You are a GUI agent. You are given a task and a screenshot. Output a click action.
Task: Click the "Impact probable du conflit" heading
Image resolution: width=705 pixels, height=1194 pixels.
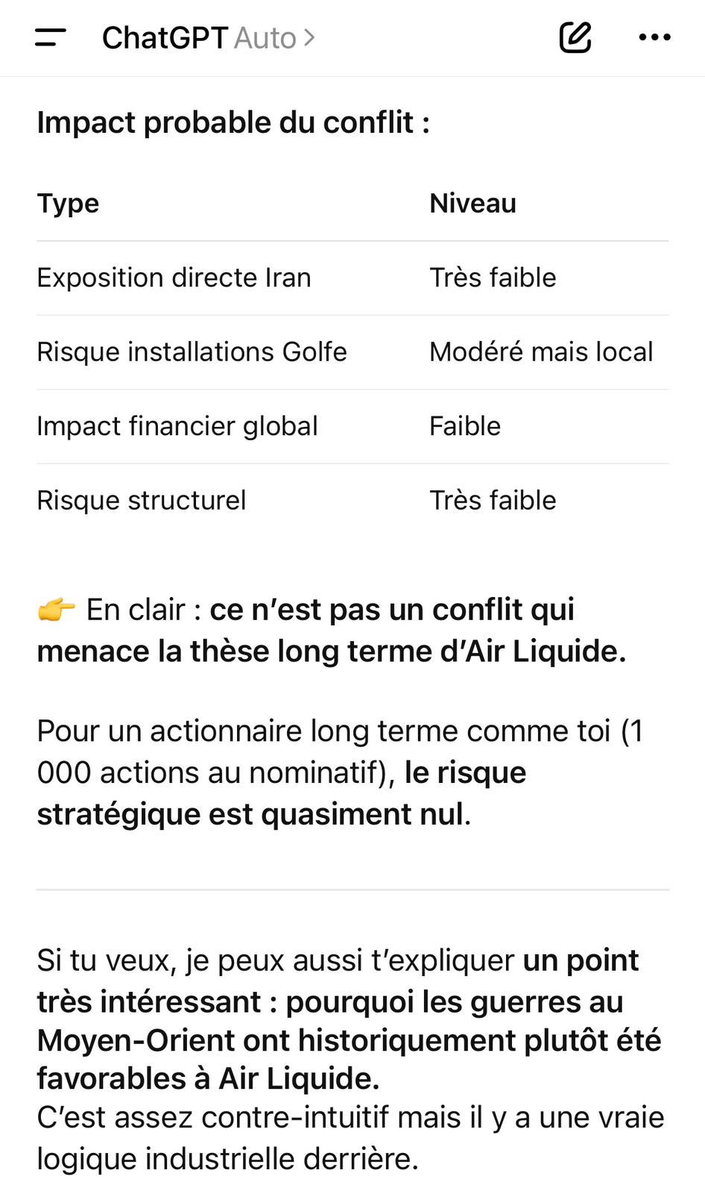pos(233,122)
